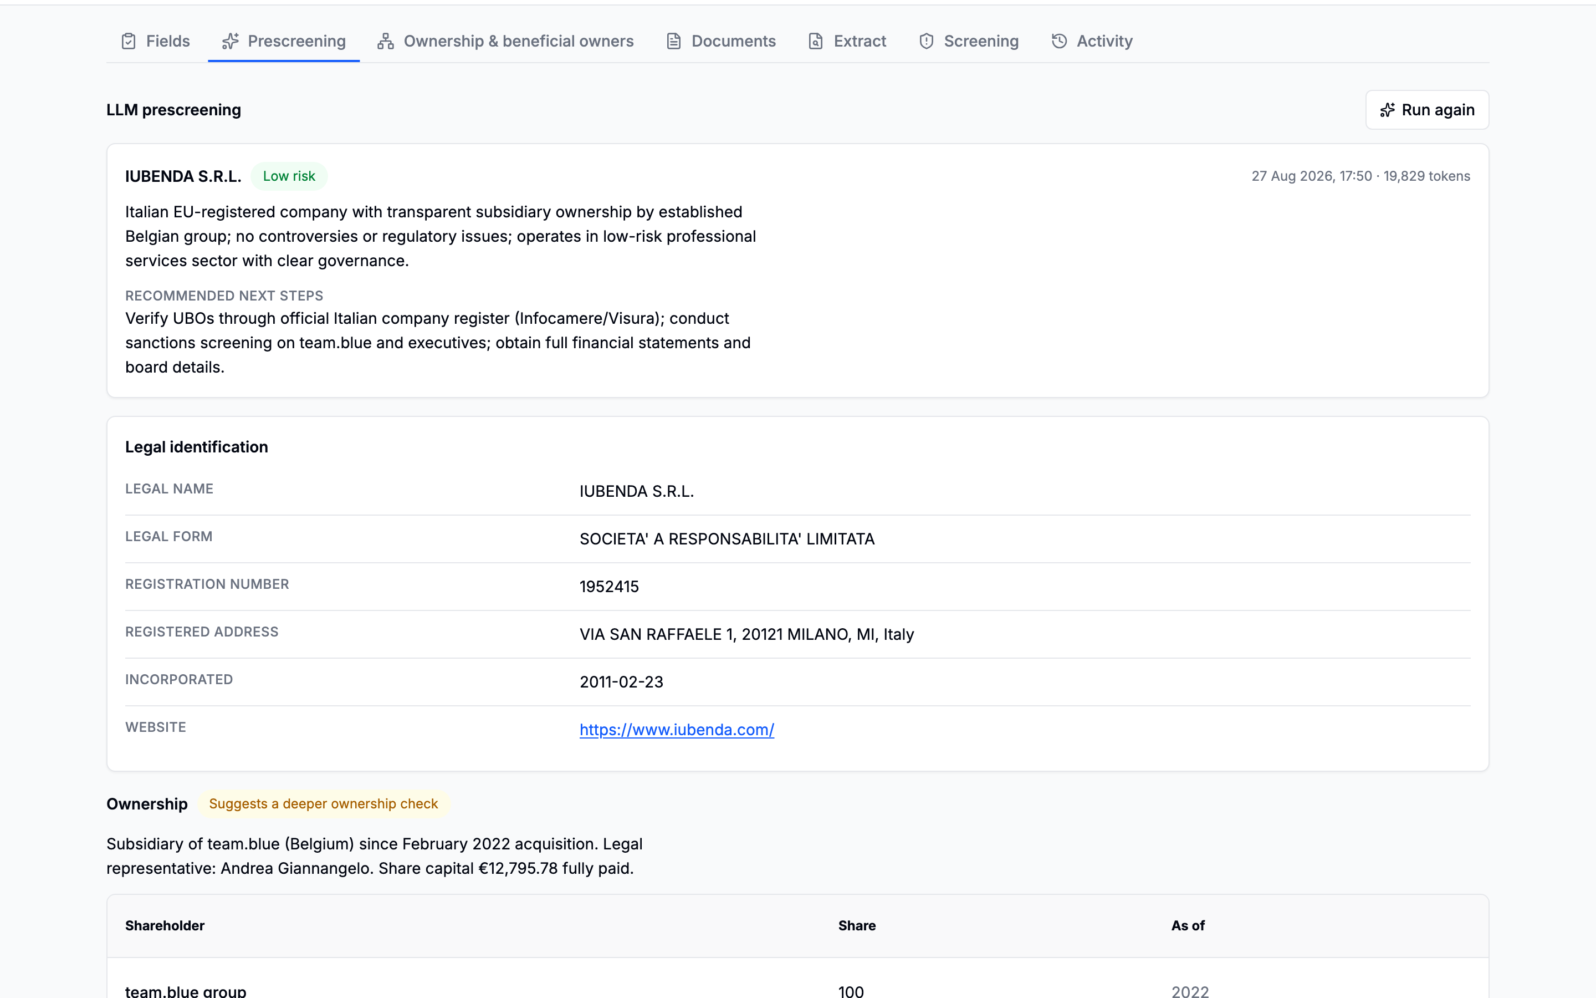The width and height of the screenshot is (1596, 998).
Task: Select the IUBENDA S.R.L. card heading
Action: tap(183, 176)
